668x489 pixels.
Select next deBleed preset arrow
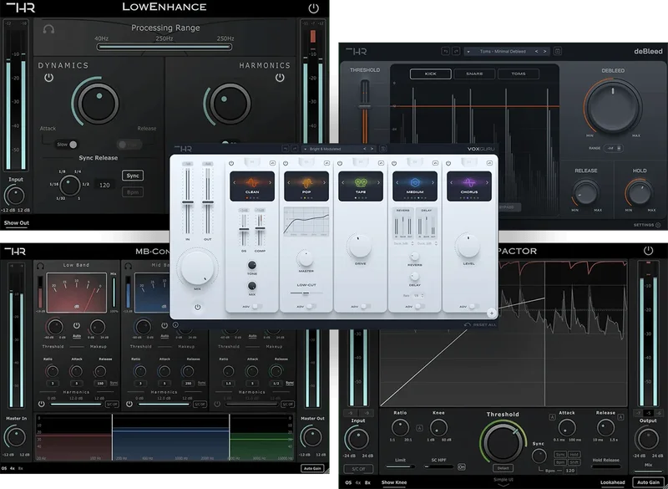(544, 51)
